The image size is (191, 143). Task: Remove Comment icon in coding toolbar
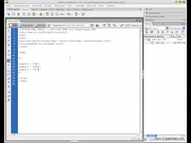[x=9, y=74]
